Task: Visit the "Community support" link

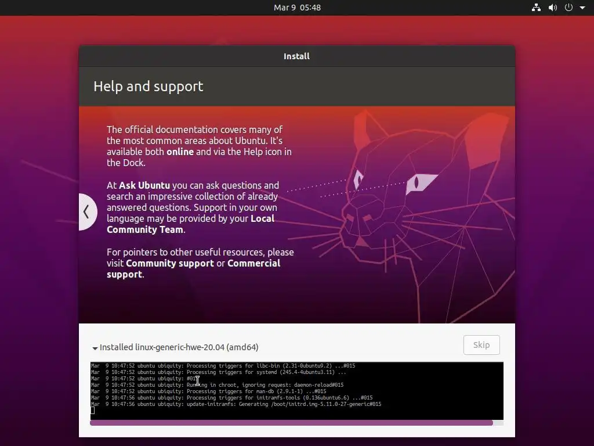Action: click(170, 263)
